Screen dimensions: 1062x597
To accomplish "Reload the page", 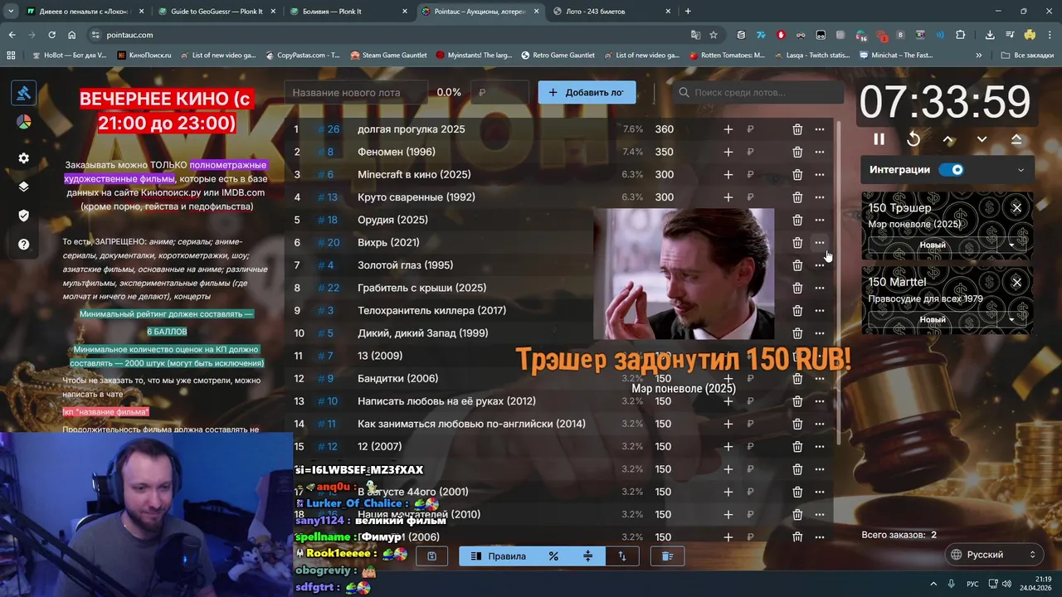I will coord(51,35).
